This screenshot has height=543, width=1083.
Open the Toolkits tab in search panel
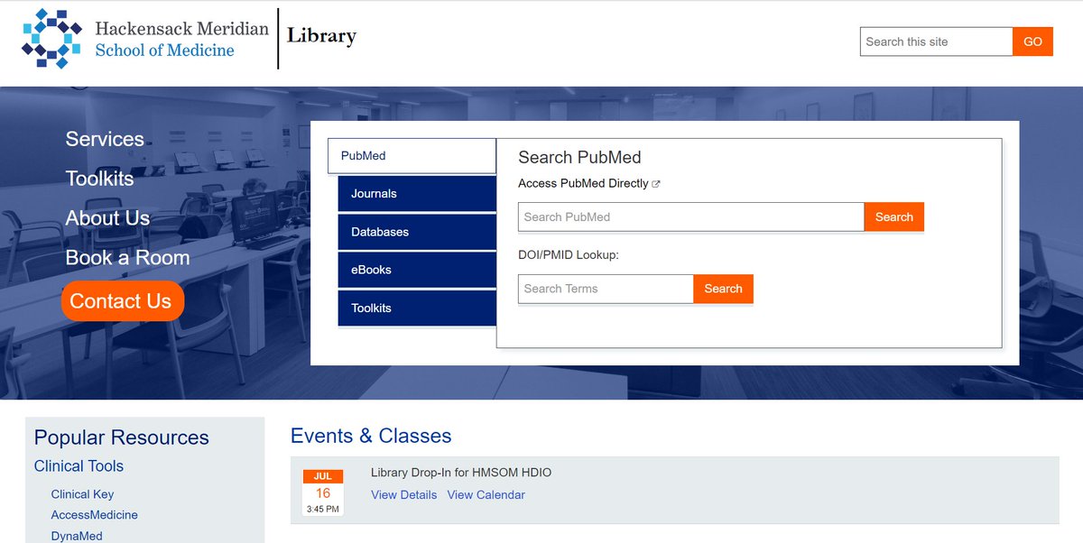click(x=417, y=308)
